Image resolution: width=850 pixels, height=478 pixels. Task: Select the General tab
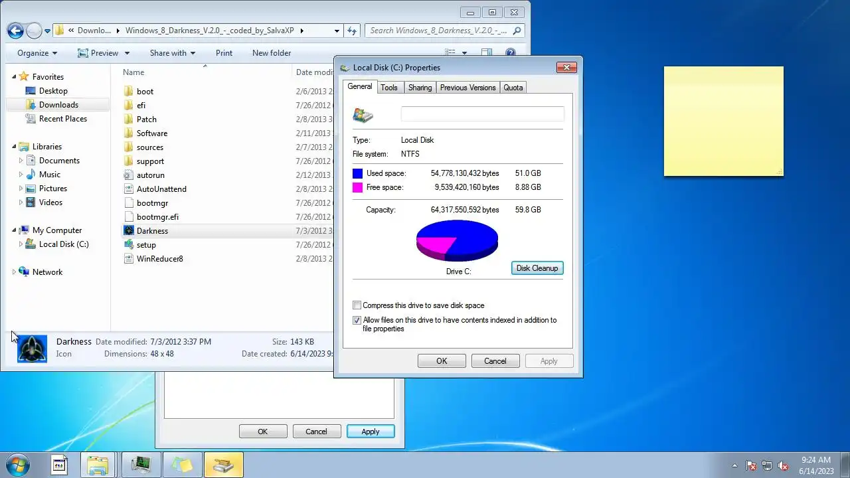click(x=360, y=86)
